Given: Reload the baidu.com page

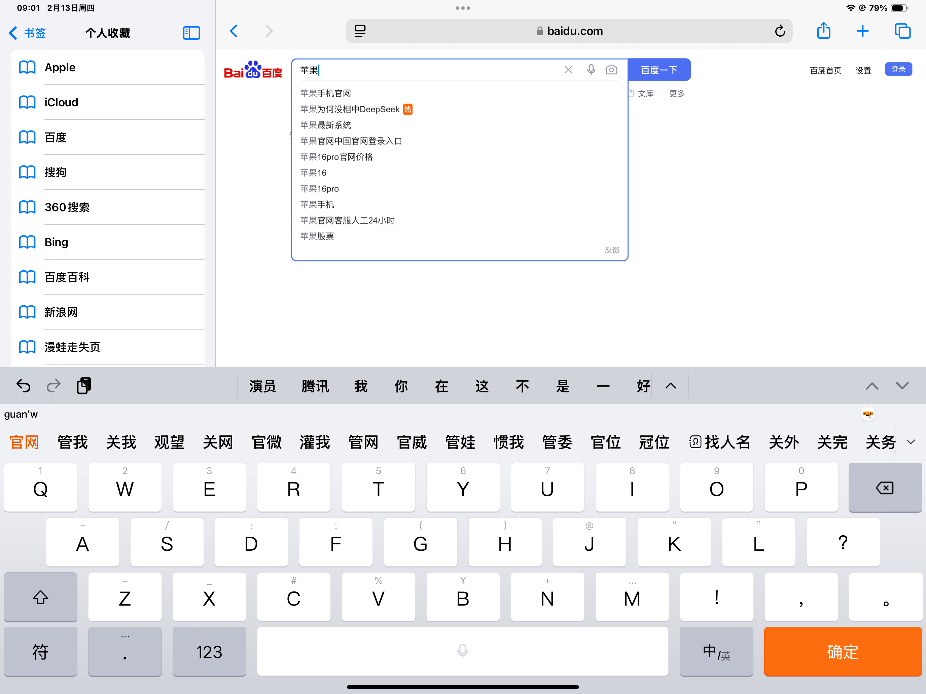Looking at the screenshot, I should (780, 31).
